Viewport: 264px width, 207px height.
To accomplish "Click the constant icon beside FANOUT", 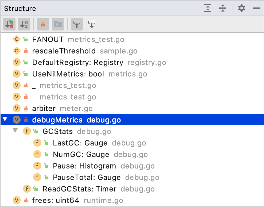I will point(16,39).
